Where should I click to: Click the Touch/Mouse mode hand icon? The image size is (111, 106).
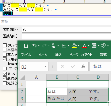[53, 46]
